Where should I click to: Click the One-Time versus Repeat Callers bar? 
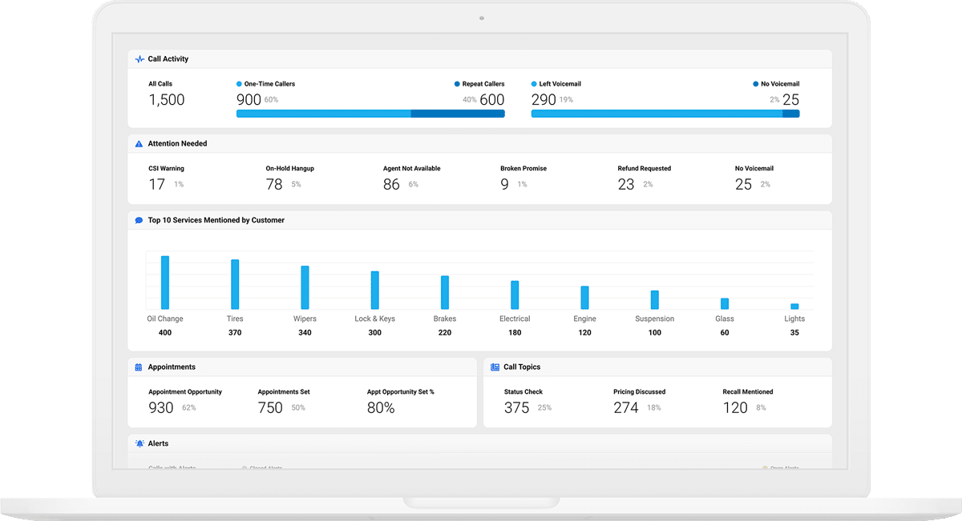click(x=370, y=114)
